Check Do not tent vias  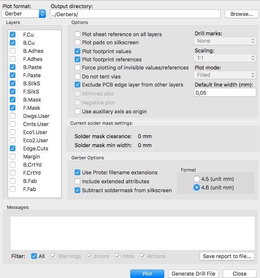[x=77, y=76]
